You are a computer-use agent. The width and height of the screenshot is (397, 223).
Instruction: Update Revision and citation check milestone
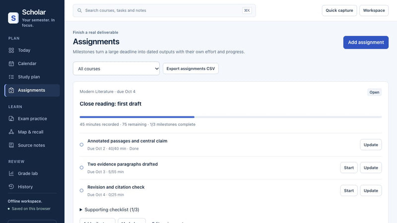pos(371,191)
